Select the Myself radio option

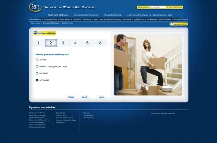tap(37, 60)
